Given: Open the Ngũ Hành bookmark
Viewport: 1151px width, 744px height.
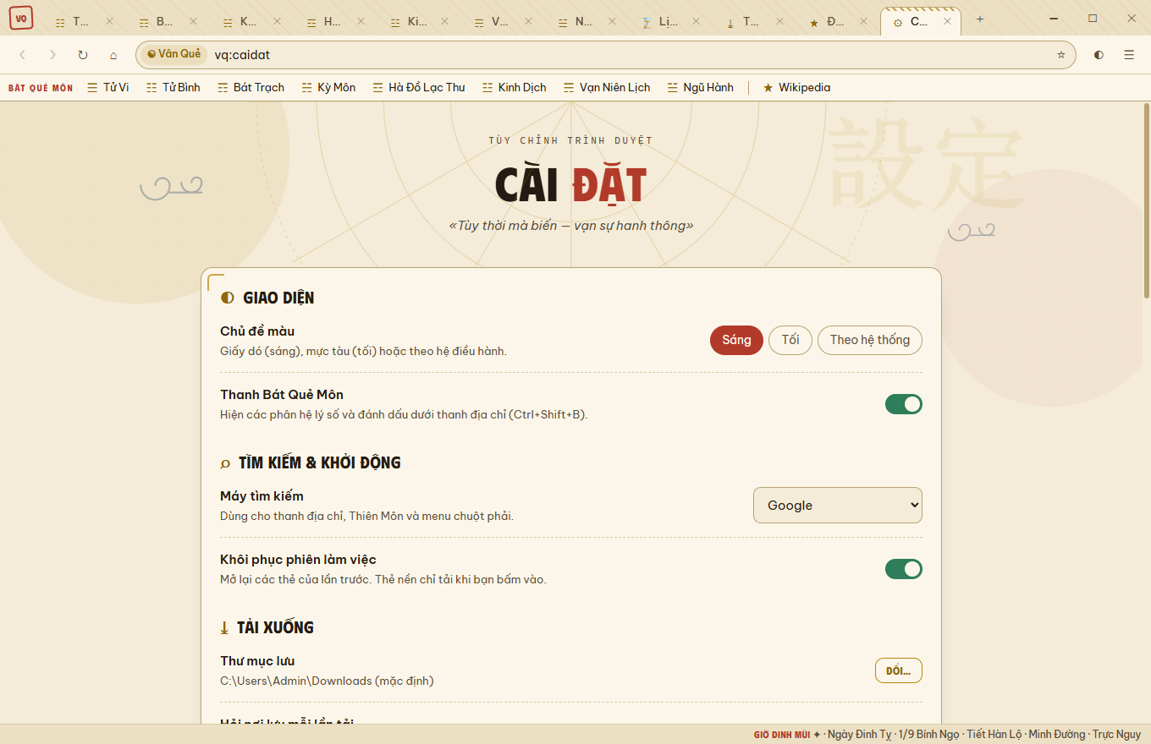Looking at the screenshot, I should point(701,87).
